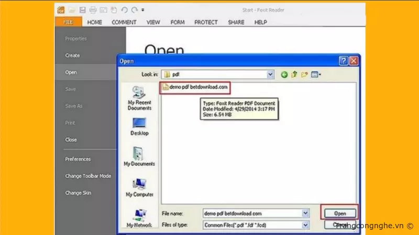Click the Undo arrow in title bar toolbar
Viewport: 419px width, 235px height.
[124, 10]
